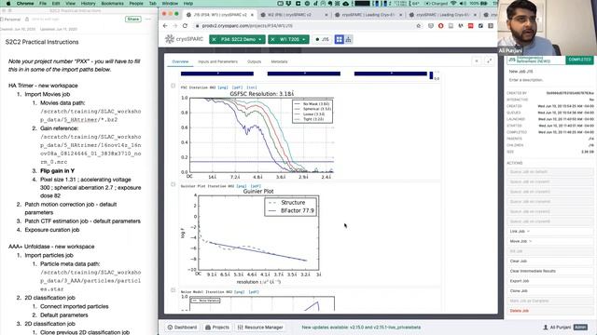Click the COMPLETED status badge
This screenshot has height=335, width=597.
point(579,60)
